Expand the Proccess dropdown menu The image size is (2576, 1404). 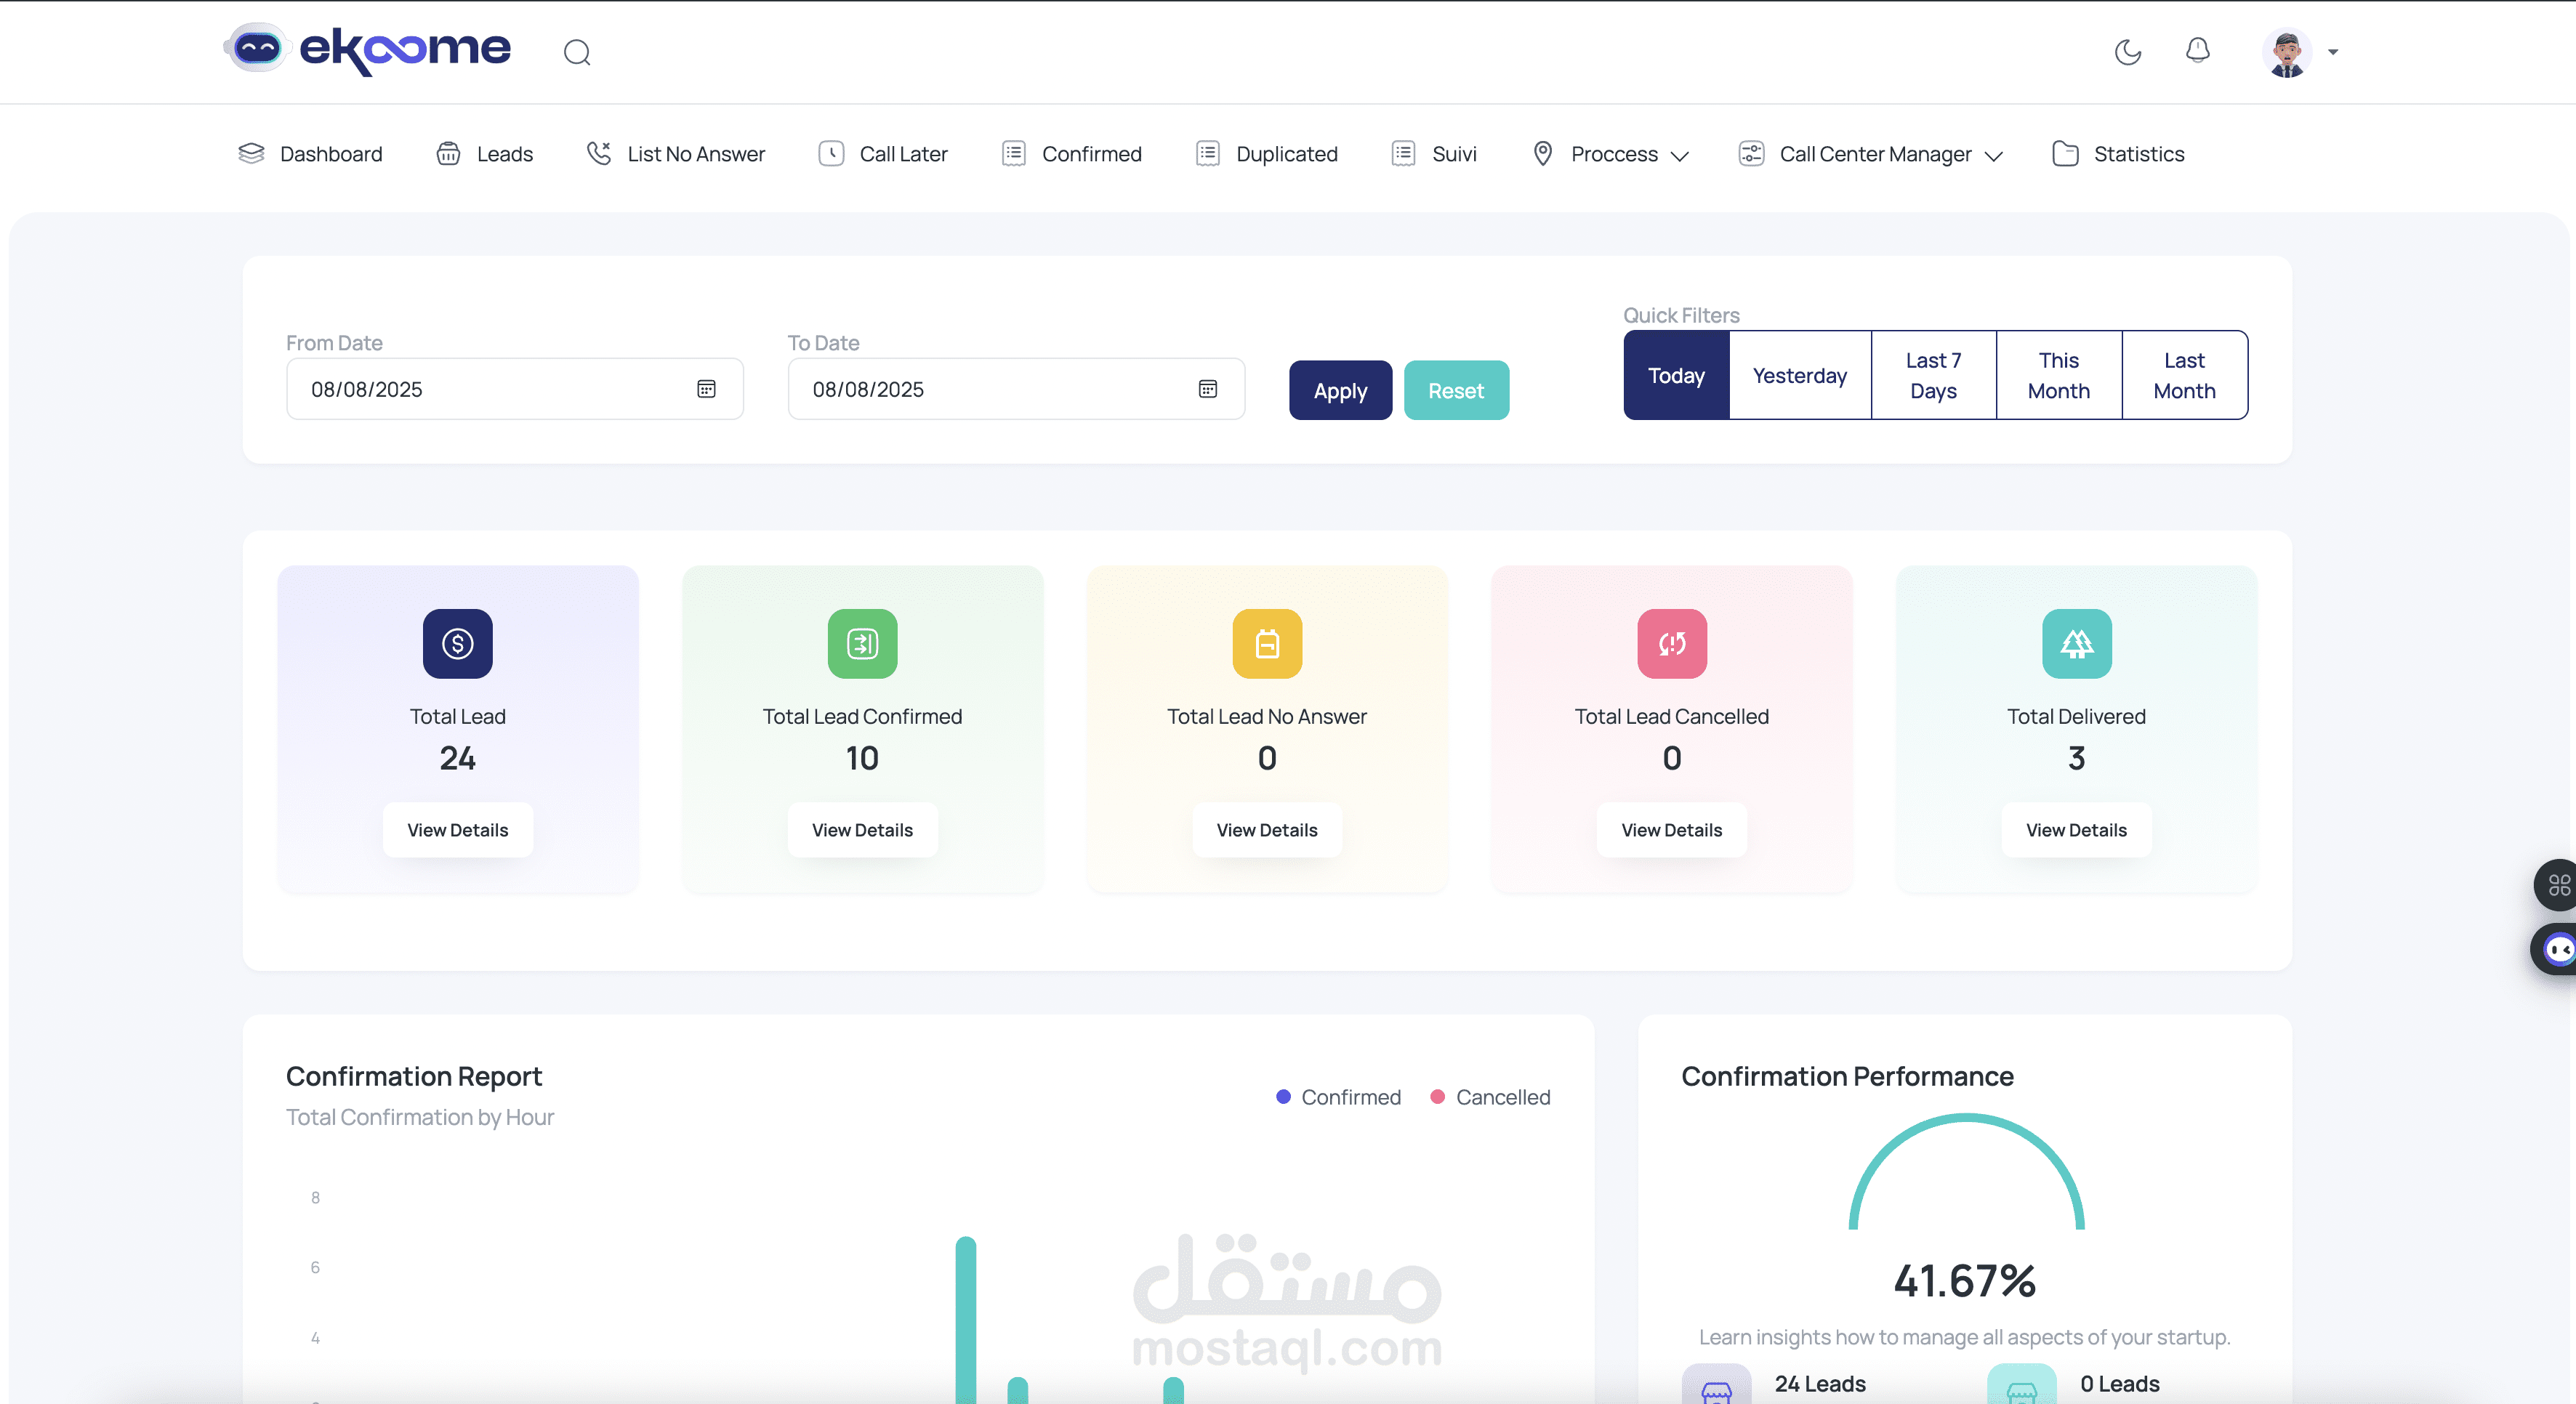point(1610,154)
